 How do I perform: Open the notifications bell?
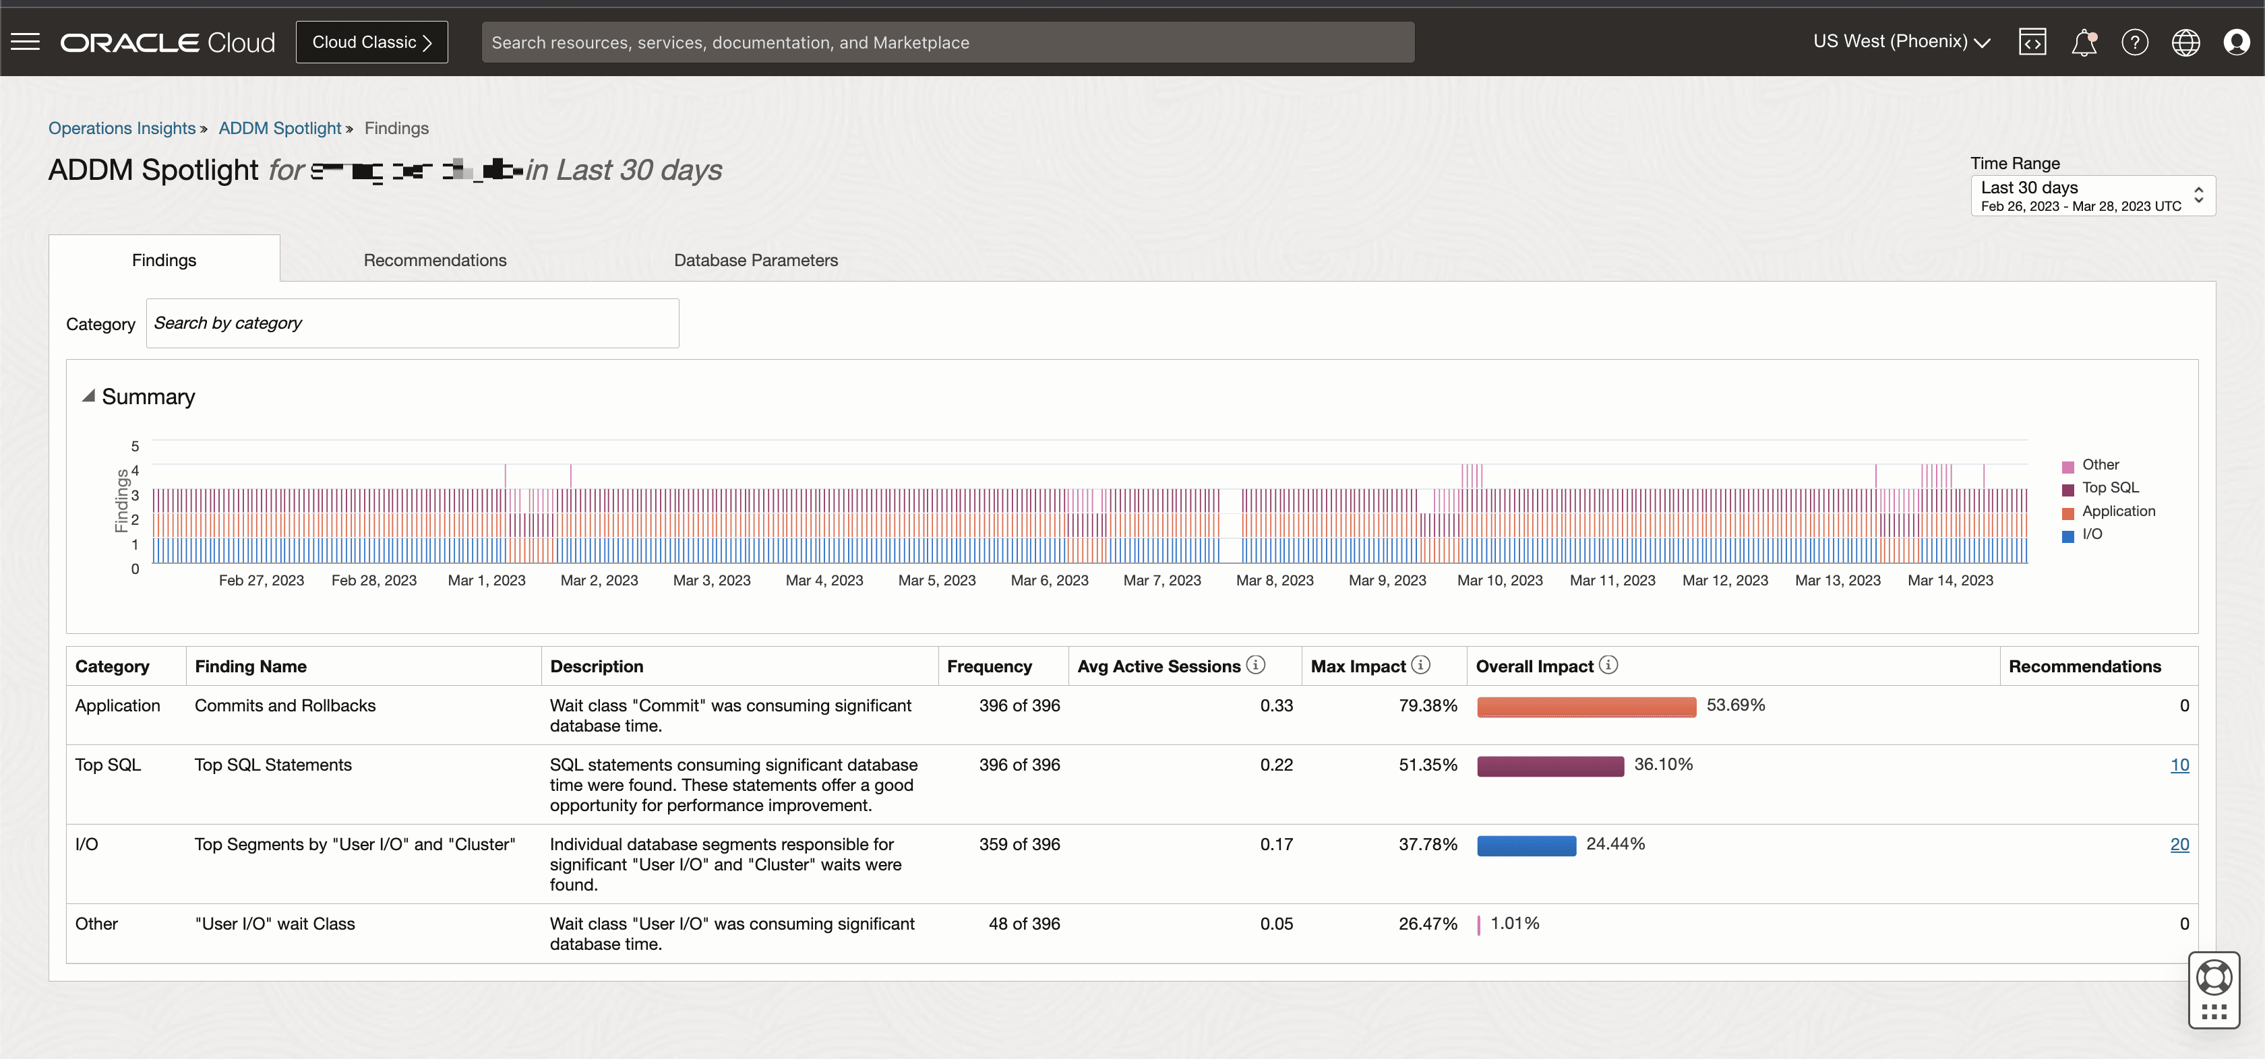tap(2084, 41)
